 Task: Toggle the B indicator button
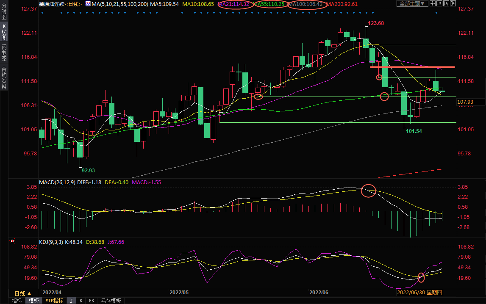tap(81, 301)
